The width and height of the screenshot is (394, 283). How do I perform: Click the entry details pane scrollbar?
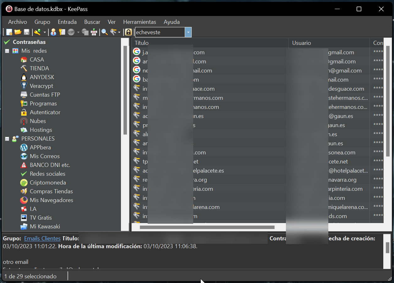388,248
